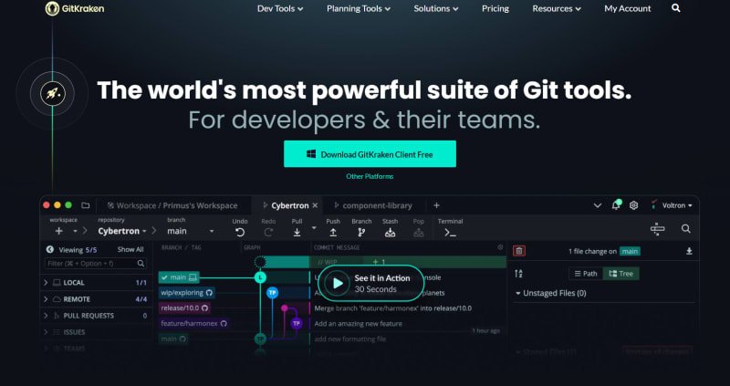730x386 pixels.
Task: Select the release/10.0 branch label
Action: point(184,308)
